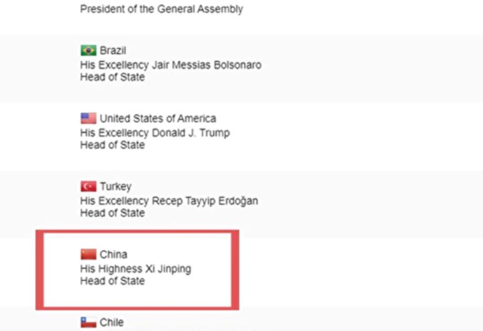Click His Excellency Jair Messias Bolsonaro
This screenshot has width=483, height=331.
point(170,65)
